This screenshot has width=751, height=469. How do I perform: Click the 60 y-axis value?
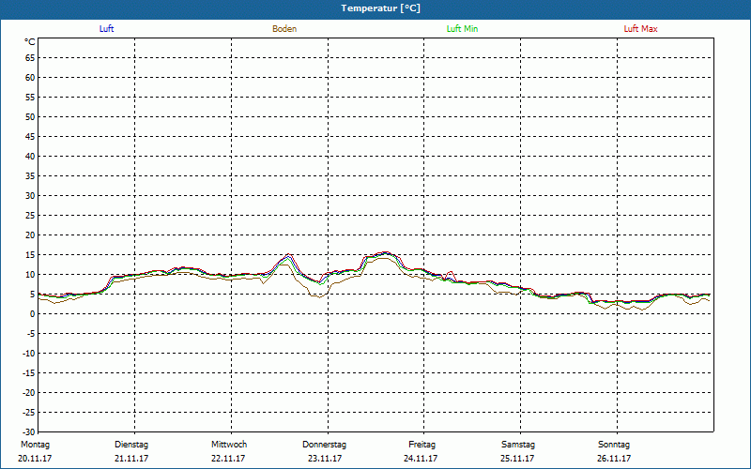click(x=30, y=78)
